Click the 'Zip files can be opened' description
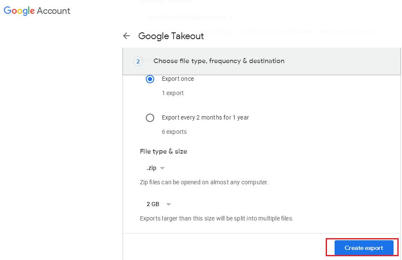 (x=204, y=182)
